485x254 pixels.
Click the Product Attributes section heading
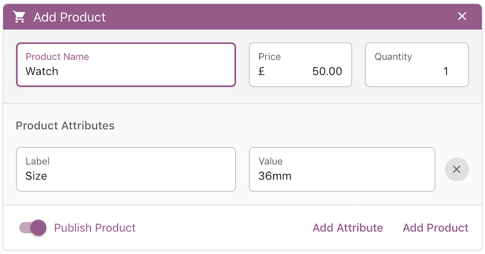click(65, 126)
